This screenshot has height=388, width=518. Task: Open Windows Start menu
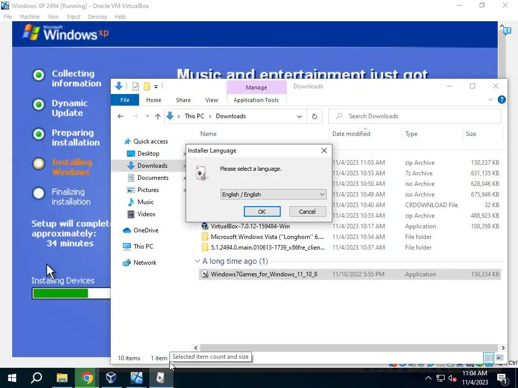pos(12,378)
